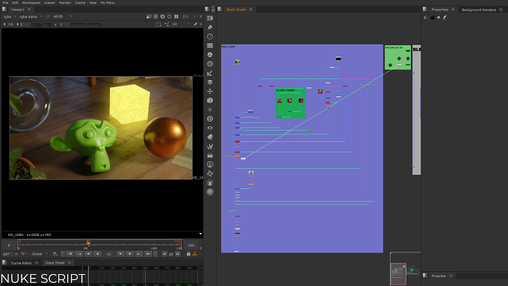Jump to the last frame

pos(148,254)
